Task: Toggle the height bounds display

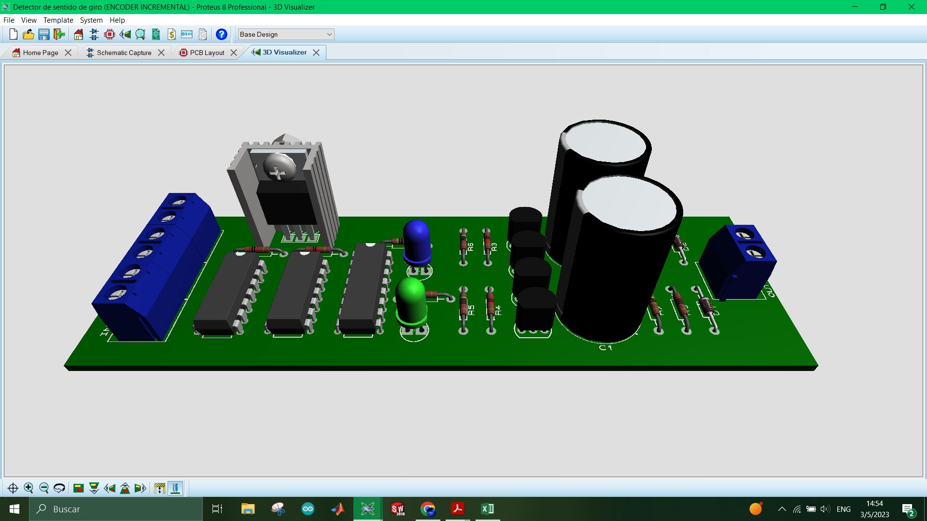Action: tap(160, 488)
